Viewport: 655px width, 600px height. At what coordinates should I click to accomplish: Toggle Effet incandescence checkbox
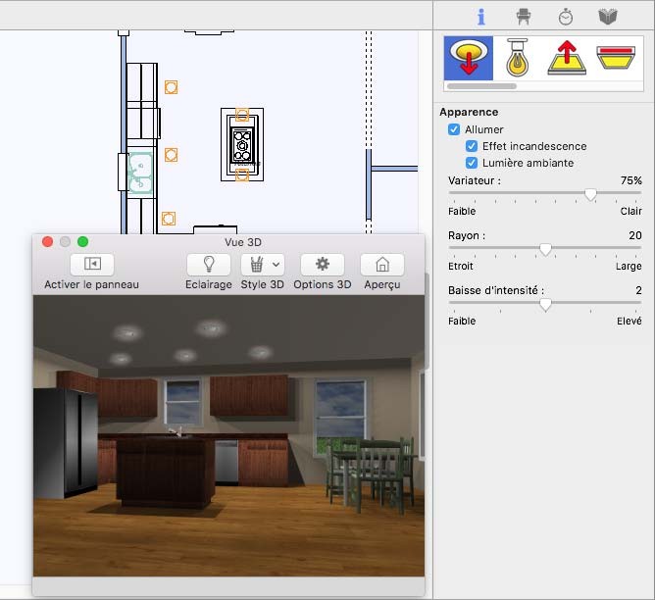pyautogui.click(x=472, y=146)
